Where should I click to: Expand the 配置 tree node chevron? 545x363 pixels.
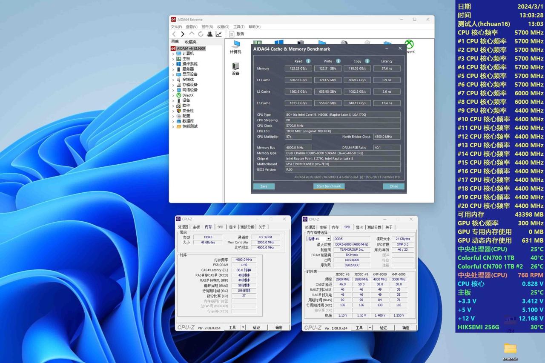coord(173,116)
